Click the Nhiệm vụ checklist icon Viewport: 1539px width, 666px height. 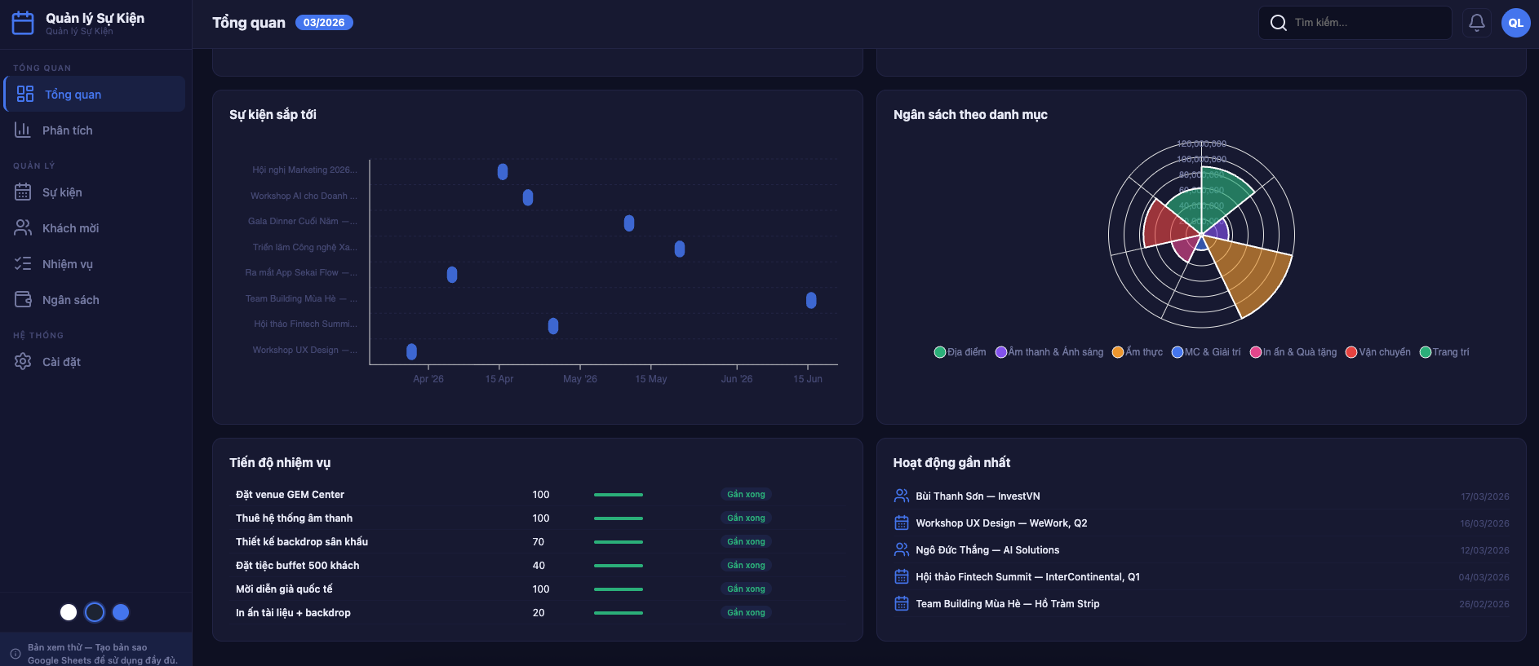pos(23,264)
